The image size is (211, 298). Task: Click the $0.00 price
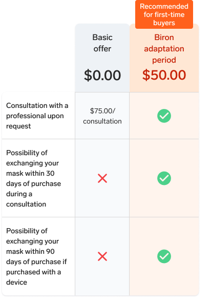(102, 75)
